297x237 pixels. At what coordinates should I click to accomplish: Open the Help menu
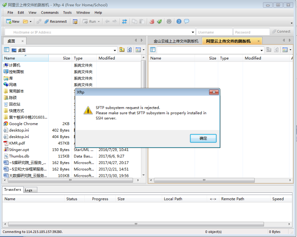98,13
